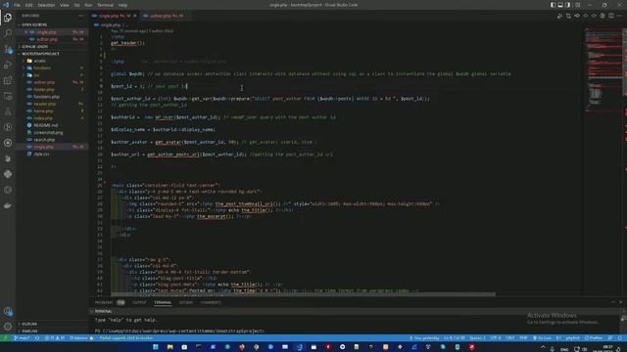Image resolution: width=627 pixels, height=352 pixels.
Task: Open README.md in the file tree
Action: tap(46, 125)
